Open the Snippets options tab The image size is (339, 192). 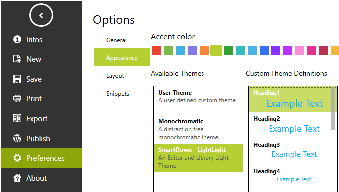(122, 94)
